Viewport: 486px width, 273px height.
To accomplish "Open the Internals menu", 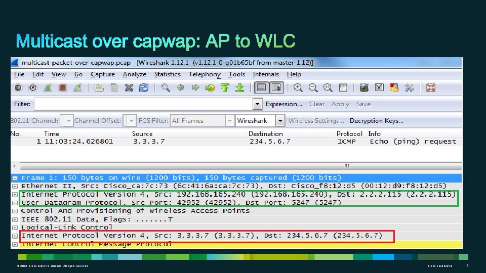I will pyautogui.click(x=266, y=74).
